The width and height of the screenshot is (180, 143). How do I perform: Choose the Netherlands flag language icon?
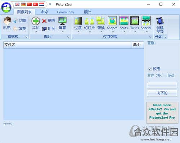(x=41, y=4)
